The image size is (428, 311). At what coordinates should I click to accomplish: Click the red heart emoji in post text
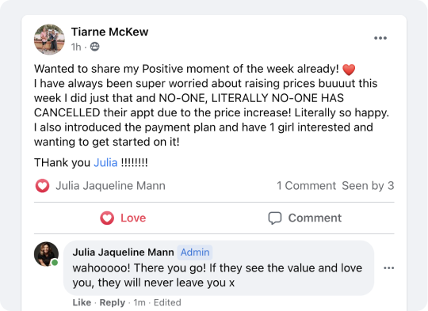349,69
